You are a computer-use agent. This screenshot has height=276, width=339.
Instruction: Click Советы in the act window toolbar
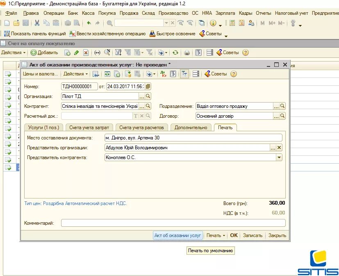[216, 74]
